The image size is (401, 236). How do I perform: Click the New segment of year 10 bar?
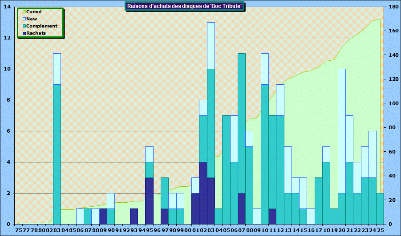[265, 69]
